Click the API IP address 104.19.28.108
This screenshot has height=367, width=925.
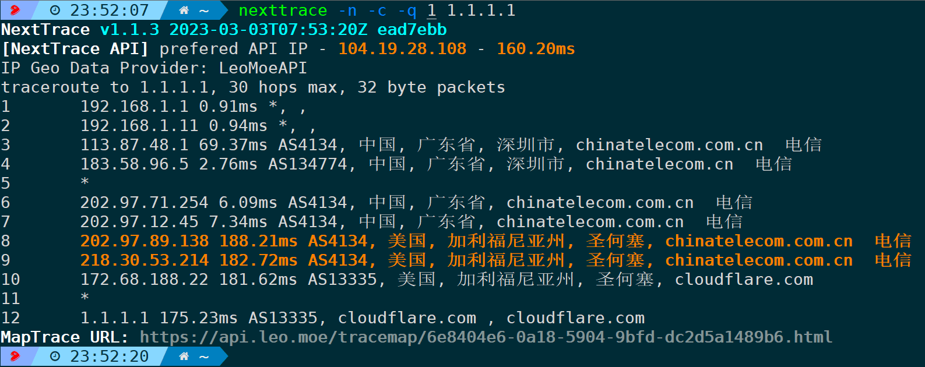pos(402,49)
